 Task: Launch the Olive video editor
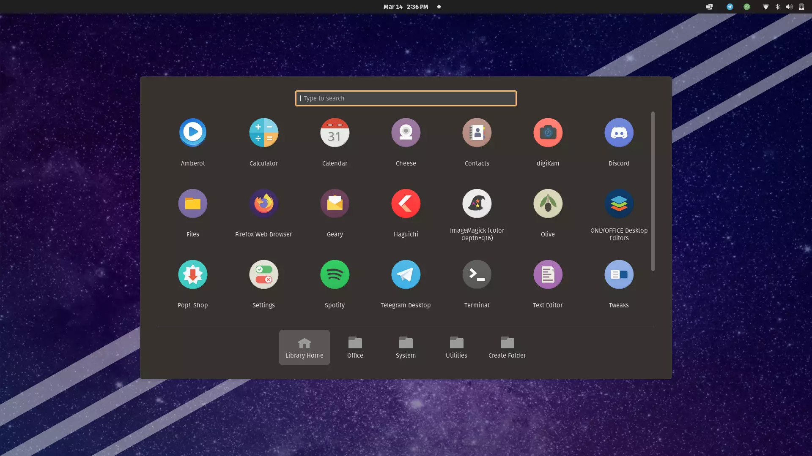[548, 204]
